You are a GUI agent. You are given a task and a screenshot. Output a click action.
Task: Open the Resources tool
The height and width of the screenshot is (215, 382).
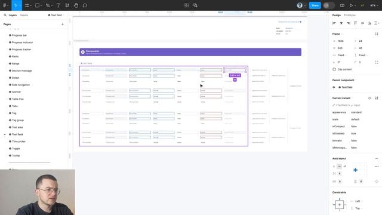pos(67,5)
